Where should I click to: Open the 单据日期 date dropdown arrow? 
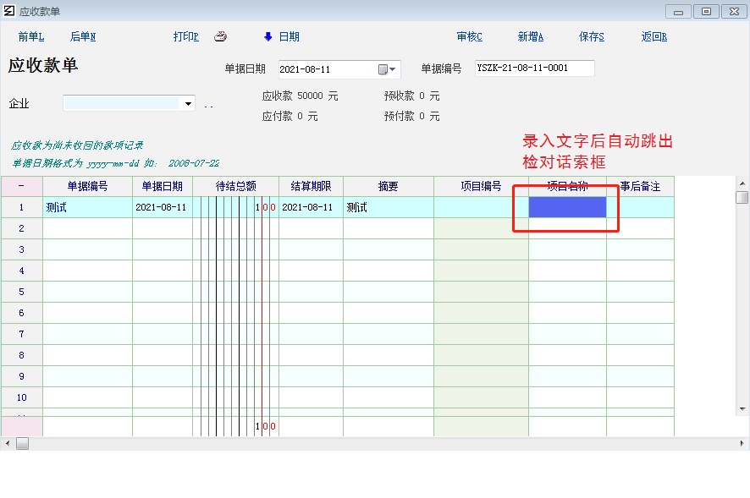[393, 69]
